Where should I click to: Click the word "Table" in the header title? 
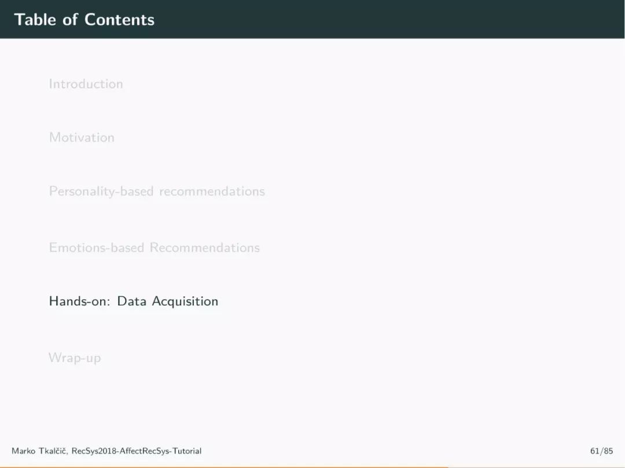35,20
